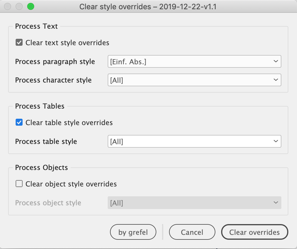Click the Process Objects group heading
The width and height of the screenshot is (297, 249).
pos(41,168)
